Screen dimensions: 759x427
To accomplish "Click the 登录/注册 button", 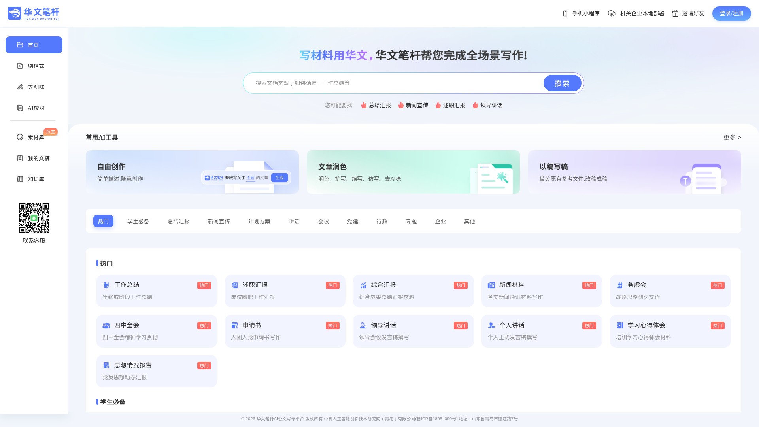I will pyautogui.click(x=731, y=13).
